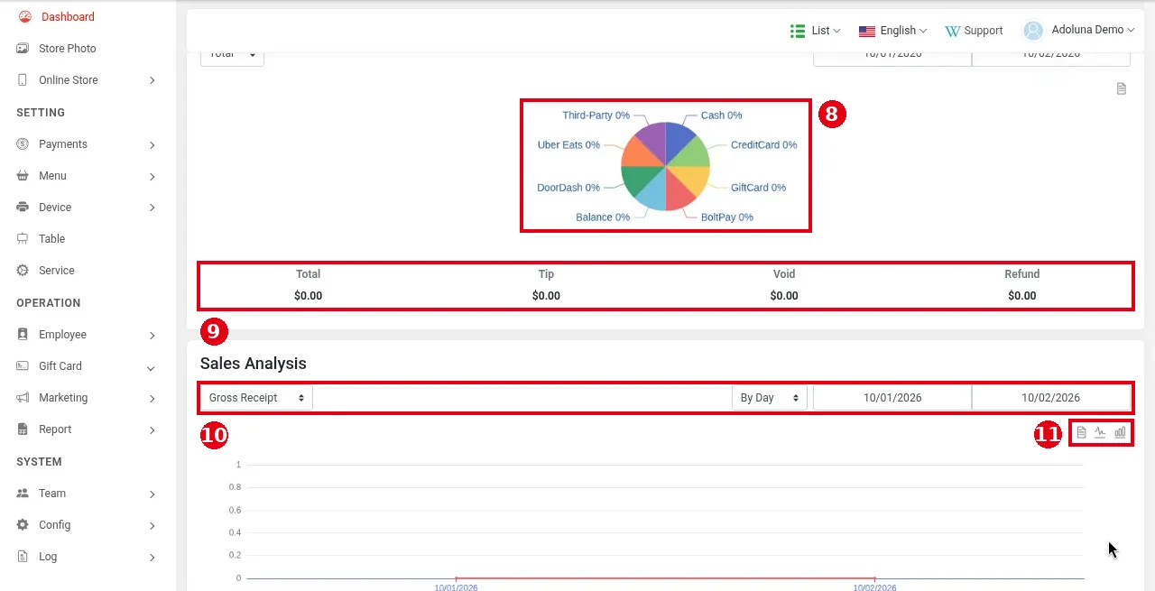
Task: Click the Log file icon
Action: click(x=23, y=556)
